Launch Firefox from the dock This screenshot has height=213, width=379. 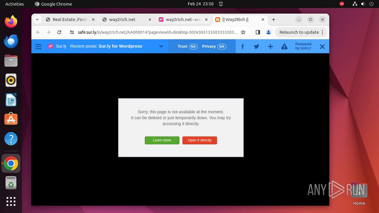pos(11,22)
